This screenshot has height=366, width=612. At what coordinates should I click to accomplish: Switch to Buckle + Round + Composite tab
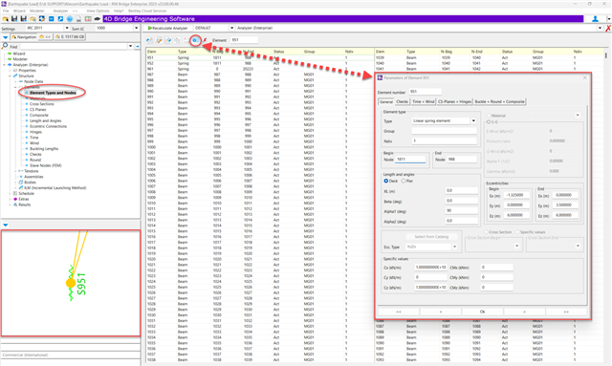(499, 101)
